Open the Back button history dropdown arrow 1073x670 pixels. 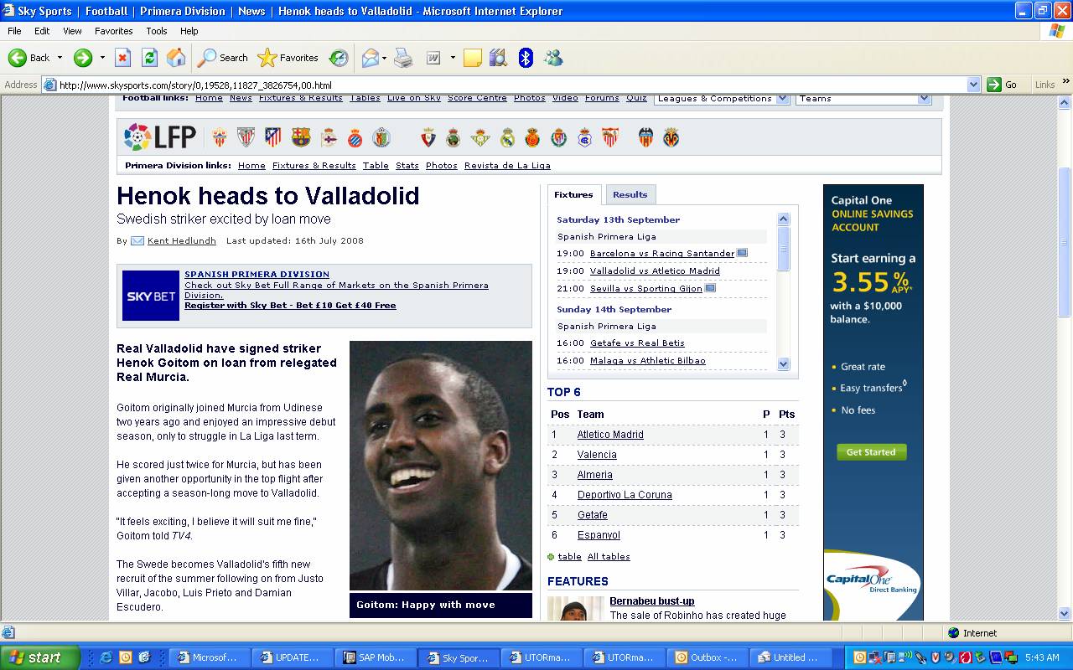click(60, 58)
